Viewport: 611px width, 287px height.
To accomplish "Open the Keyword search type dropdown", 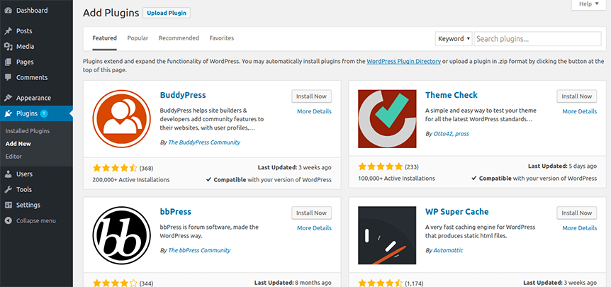I will coord(454,39).
